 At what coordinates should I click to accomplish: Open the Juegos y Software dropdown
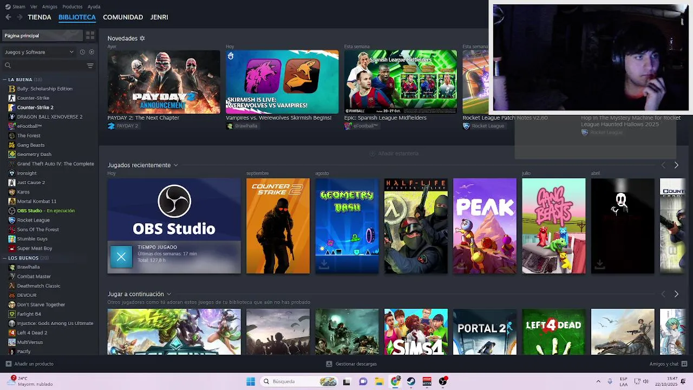(39, 52)
